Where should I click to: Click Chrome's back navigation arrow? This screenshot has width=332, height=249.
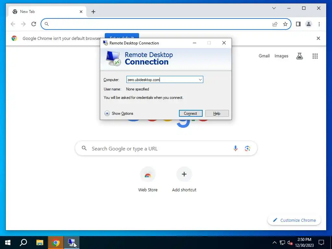(13, 24)
